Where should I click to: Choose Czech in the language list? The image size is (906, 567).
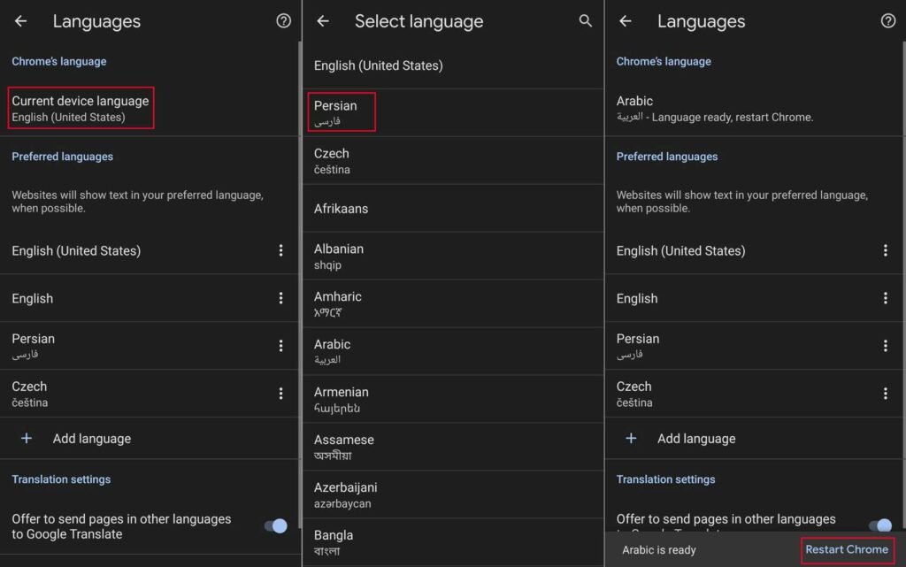point(452,160)
